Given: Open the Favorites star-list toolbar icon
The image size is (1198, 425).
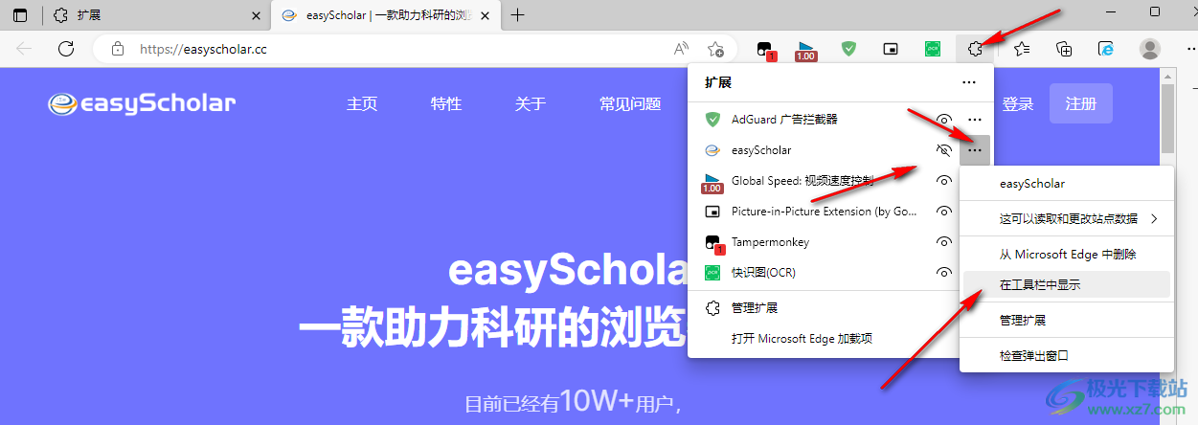Looking at the screenshot, I should (x=1022, y=49).
